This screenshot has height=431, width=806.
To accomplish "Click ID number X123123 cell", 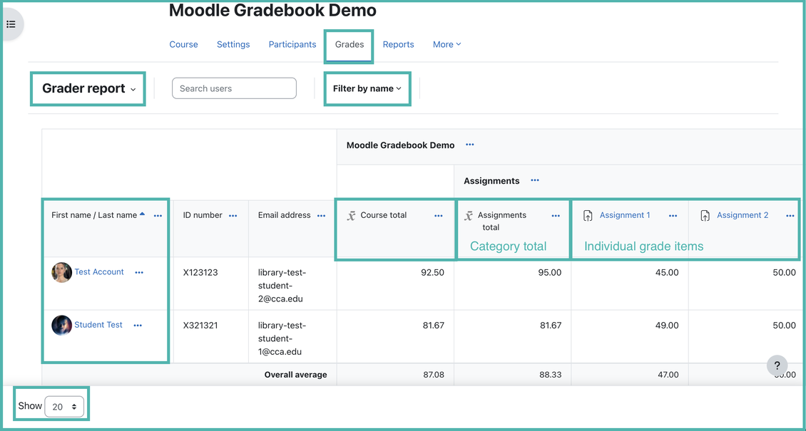I will click(200, 272).
